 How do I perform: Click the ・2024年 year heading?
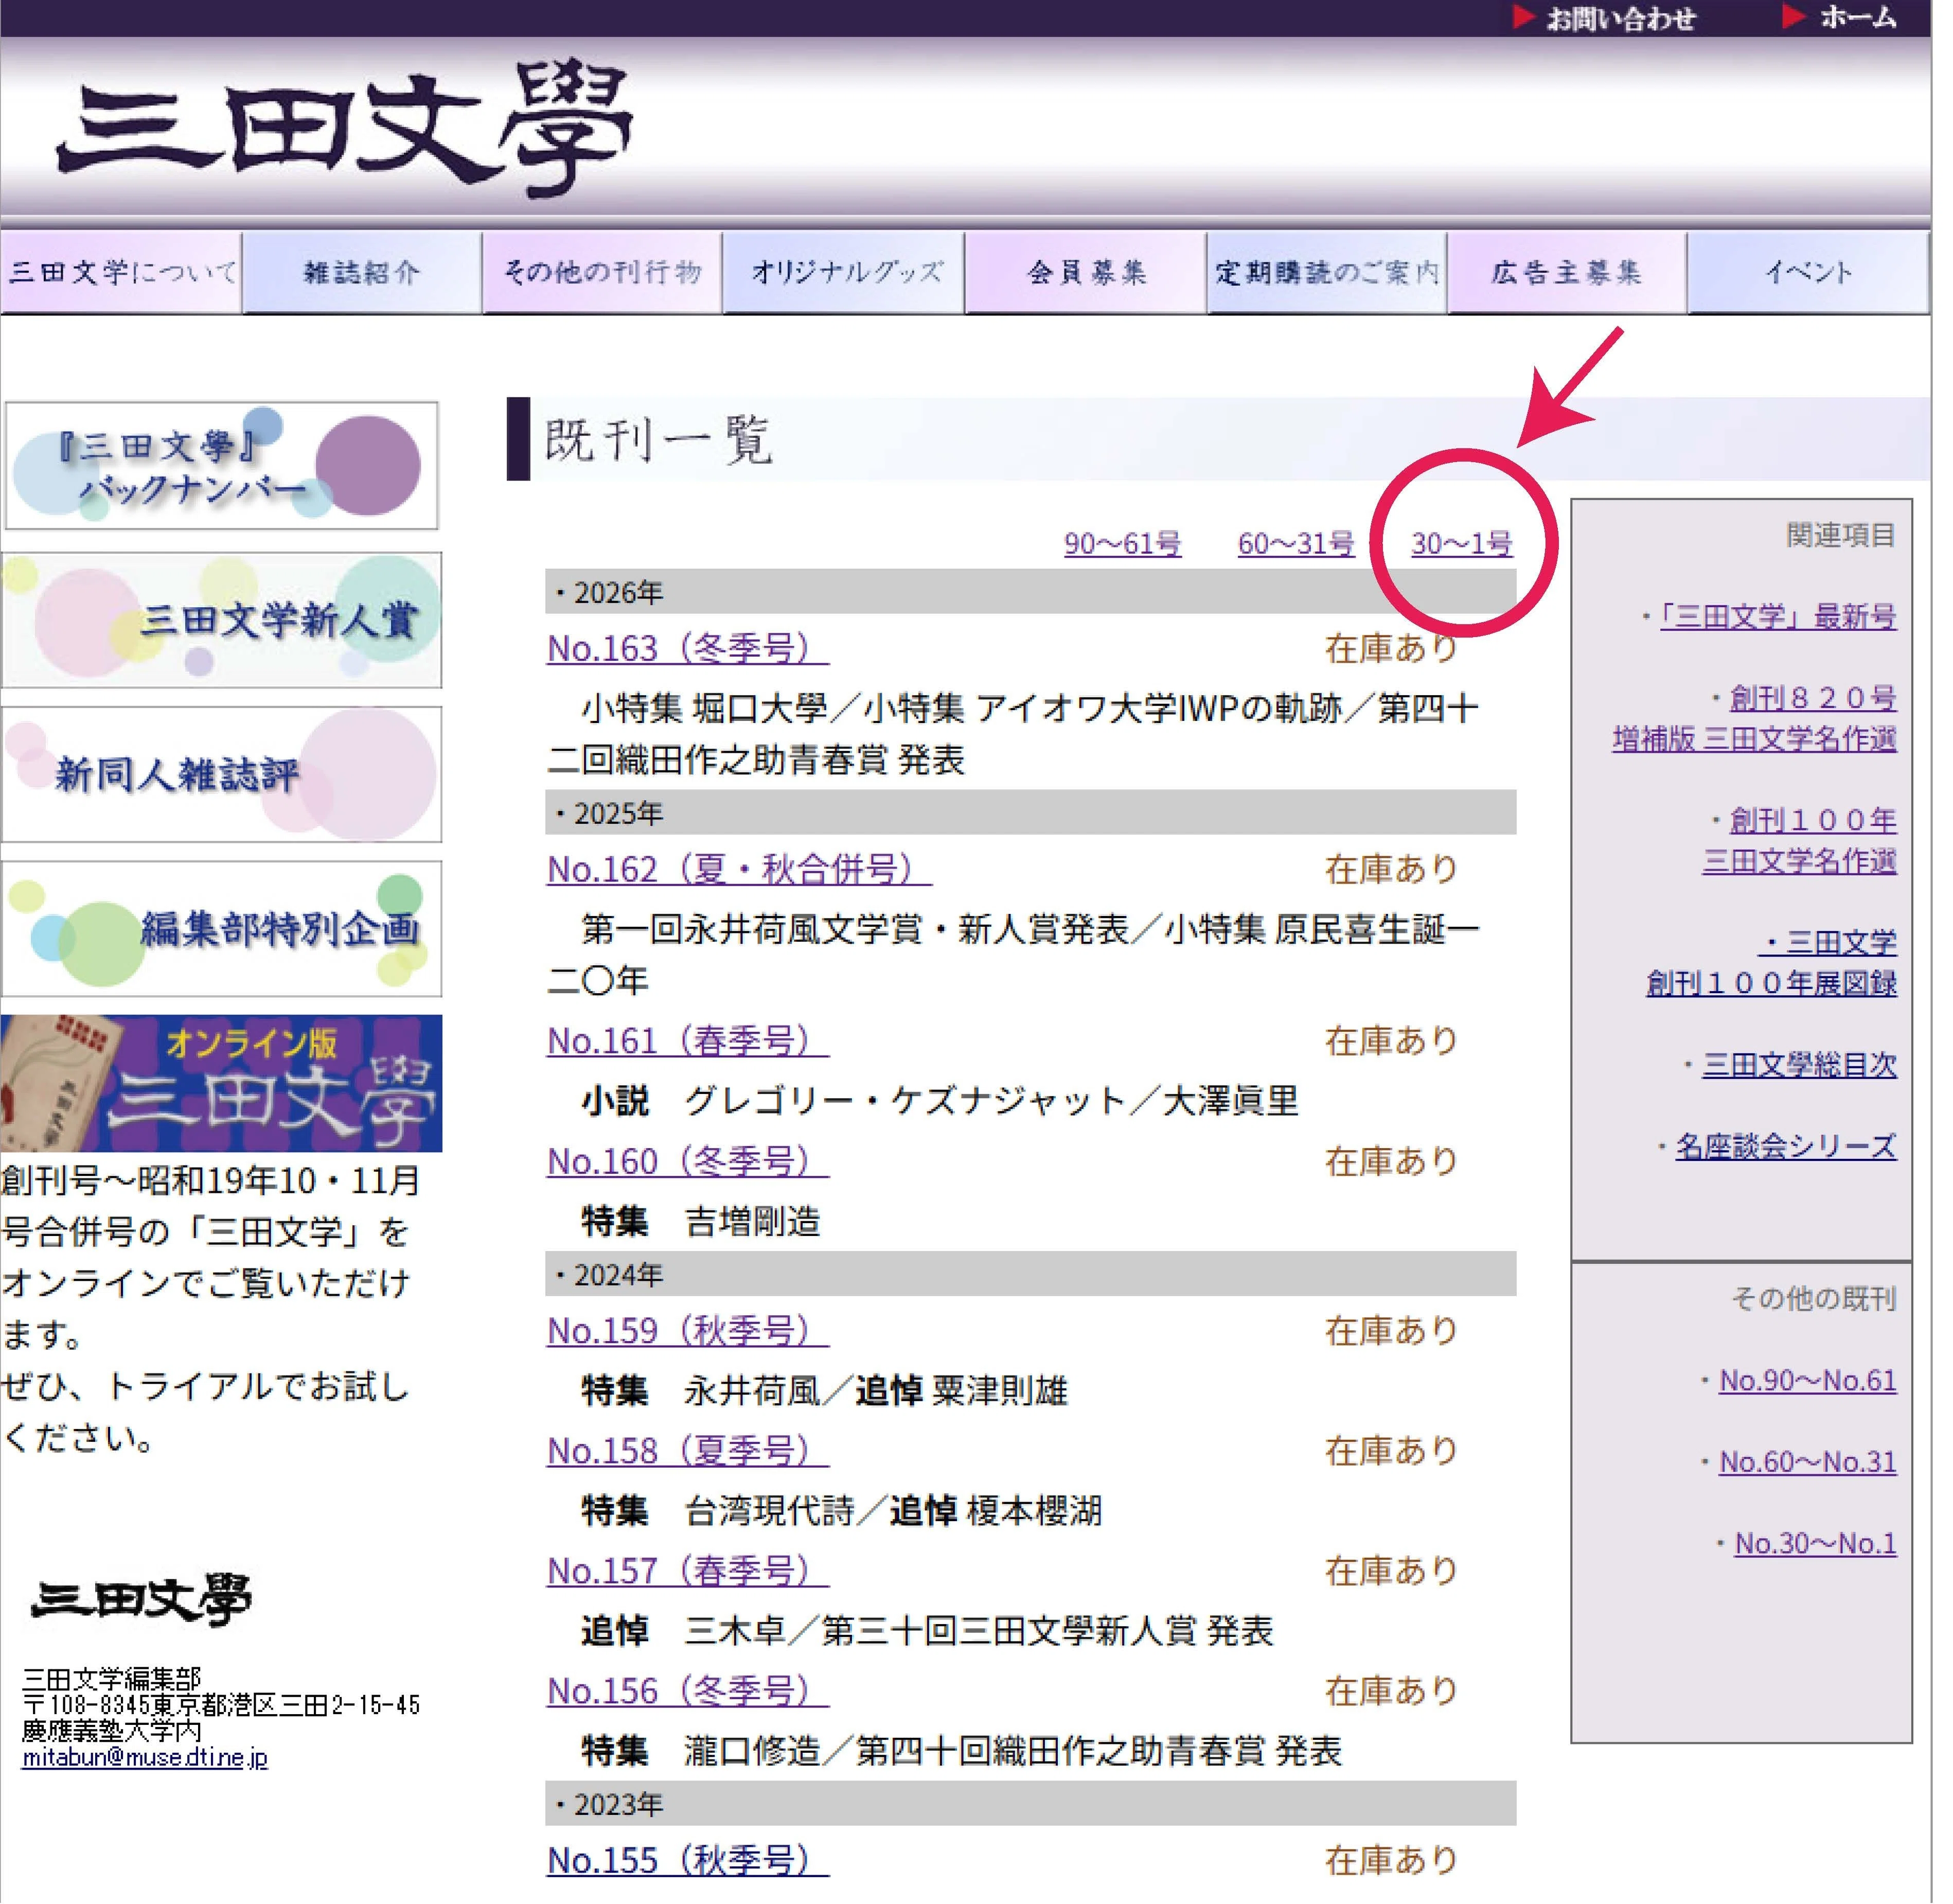(1031, 1275)
